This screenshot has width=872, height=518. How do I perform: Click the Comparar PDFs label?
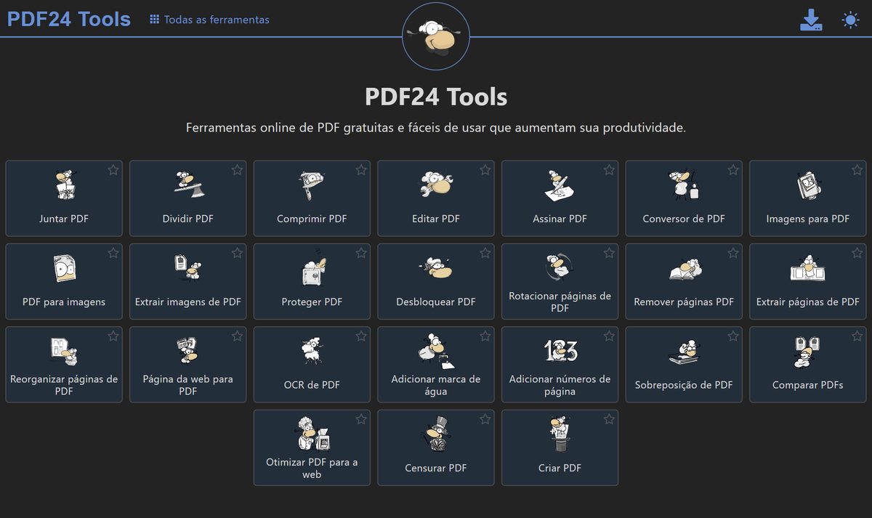[808, 385]
